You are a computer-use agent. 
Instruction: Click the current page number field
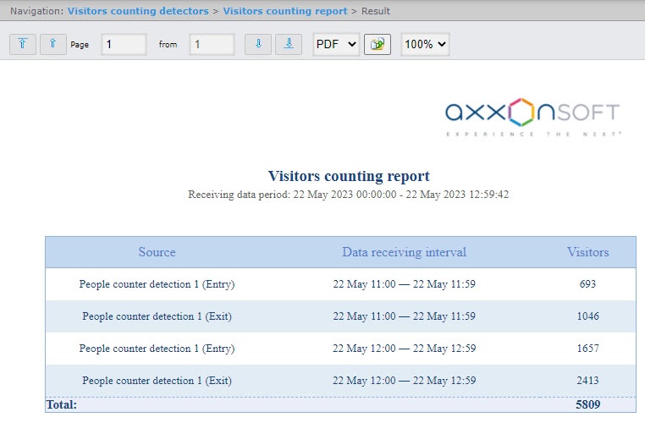(x=124, y=44)
